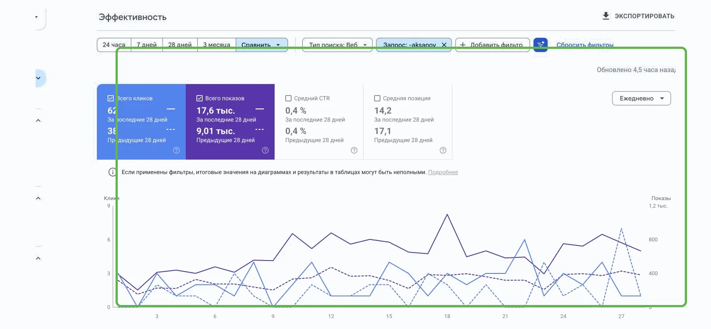
Task: Click the "9,01 тыс." previous impressions value
Action: pos(216,131)
